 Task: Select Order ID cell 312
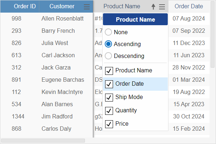tap(17, 68)
